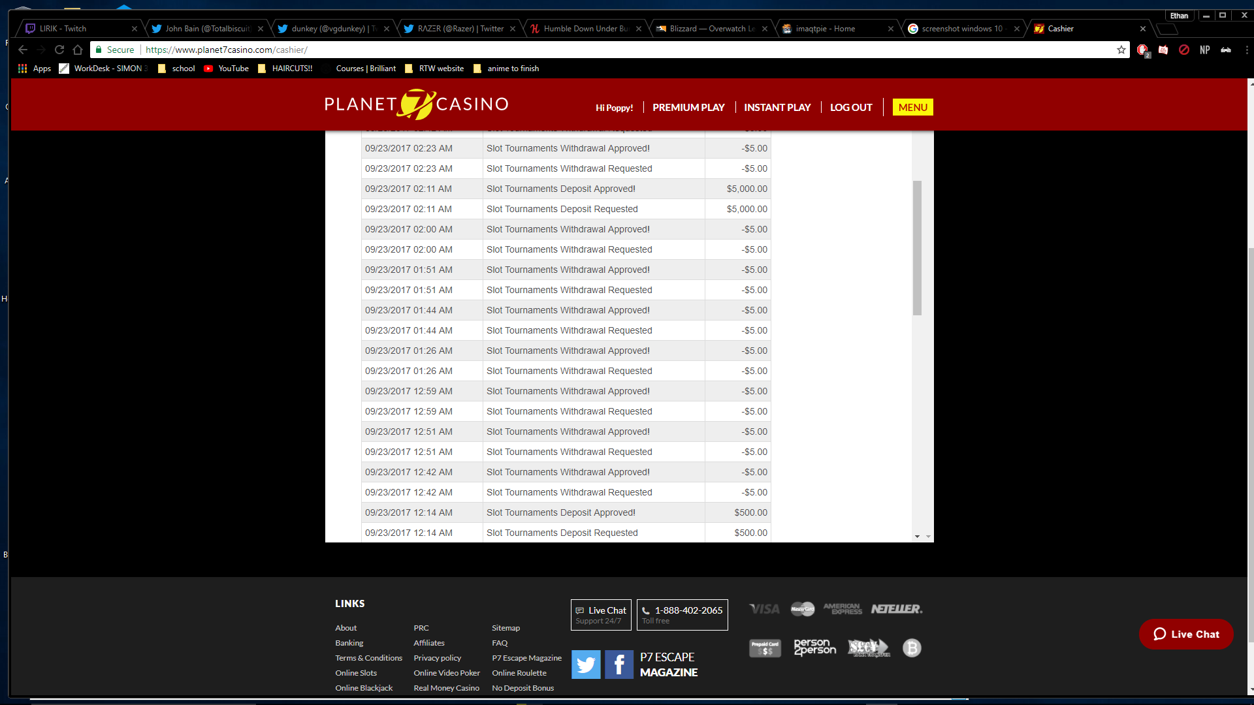
Task: Click the Person2Person logo
Action: [x=815, y=648]
